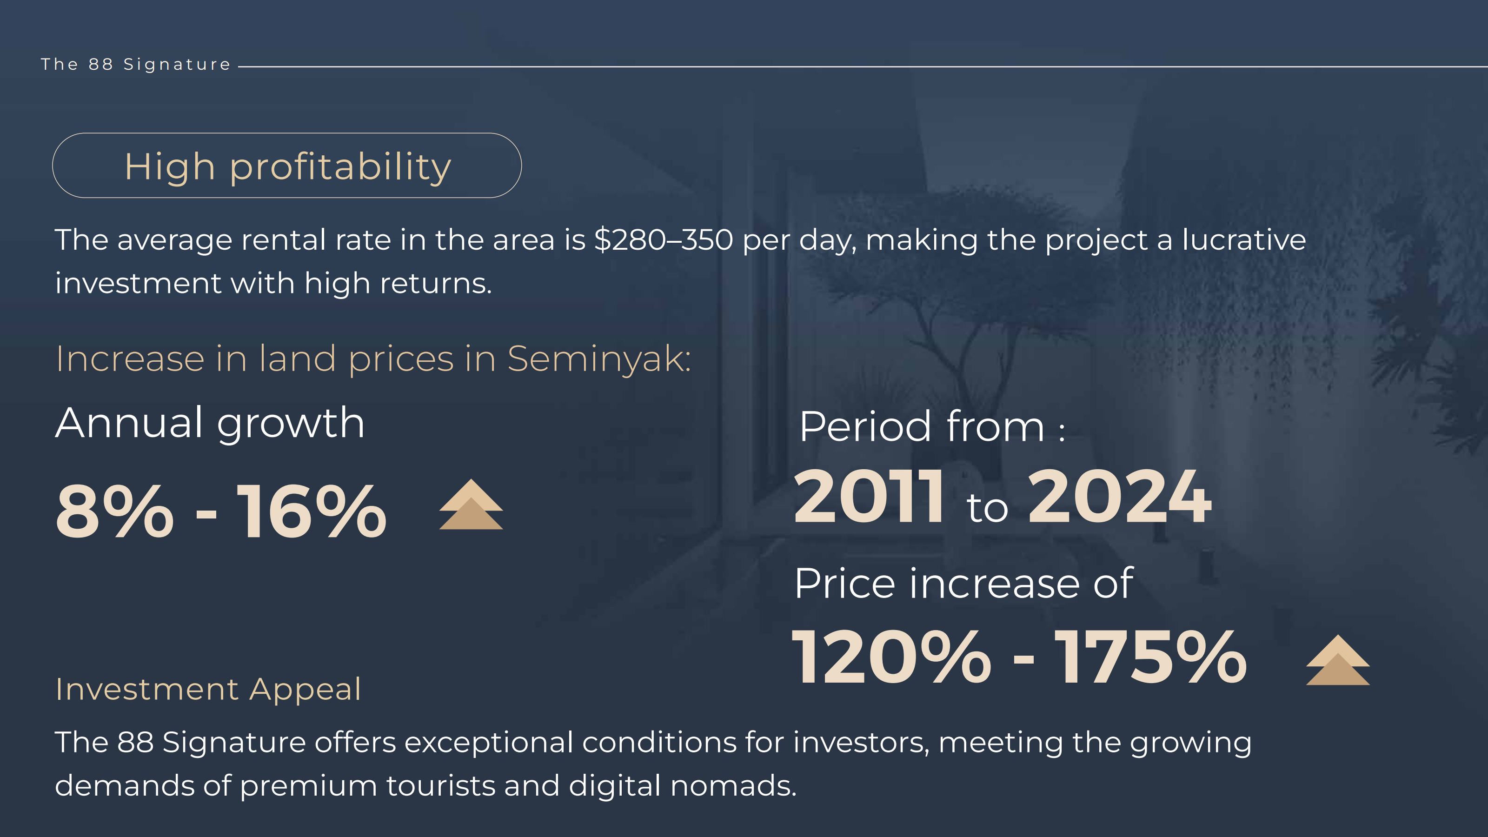Select the "Price increase of" label
Viewport: 1488px width, 837px height.
963,584
